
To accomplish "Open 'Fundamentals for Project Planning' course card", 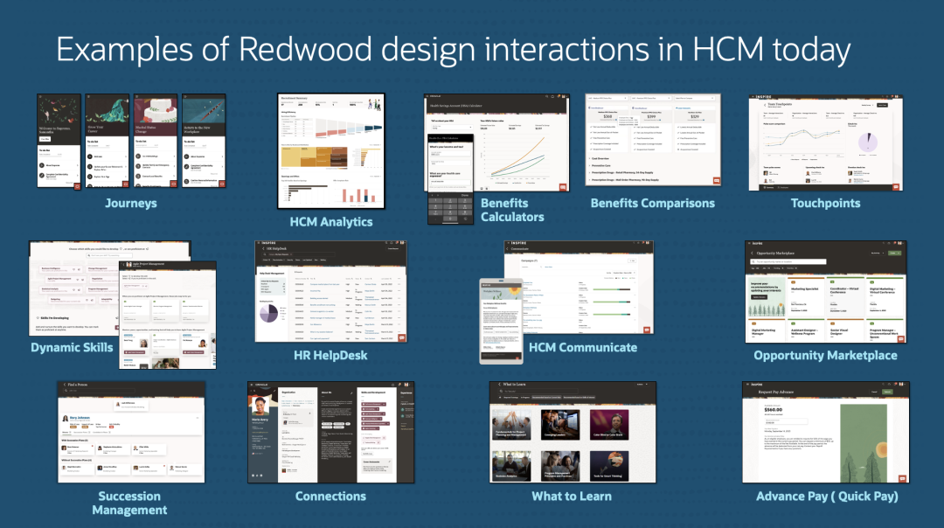I will [x=511, y=424].
